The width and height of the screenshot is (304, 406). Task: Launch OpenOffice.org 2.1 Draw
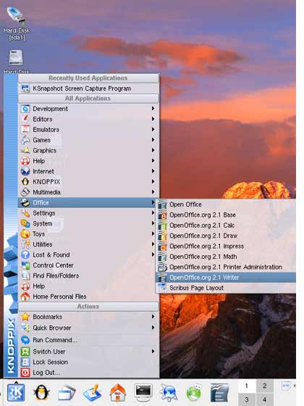(226, 236)
